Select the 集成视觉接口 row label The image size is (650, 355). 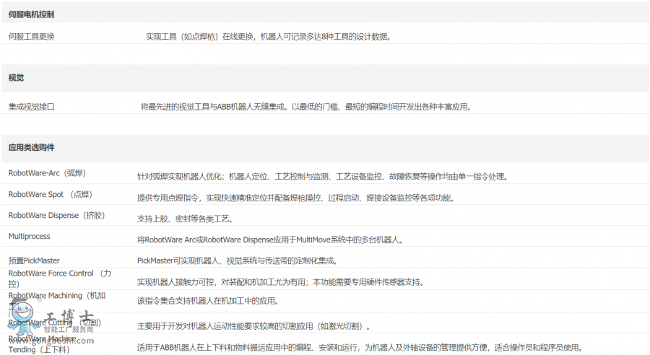click(x=32, y=107)
